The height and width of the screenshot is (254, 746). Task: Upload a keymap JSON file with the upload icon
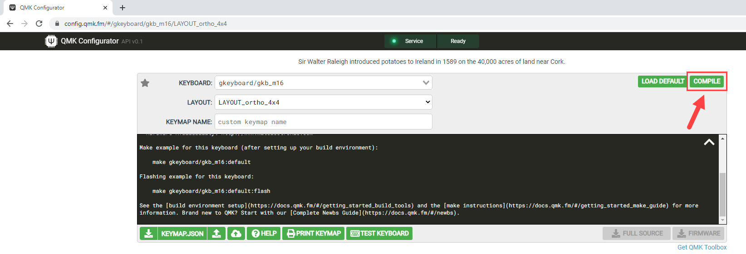216,234
